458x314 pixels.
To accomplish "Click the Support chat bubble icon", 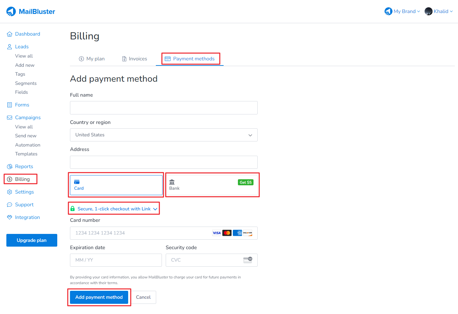I will click(x=9, y=204).
